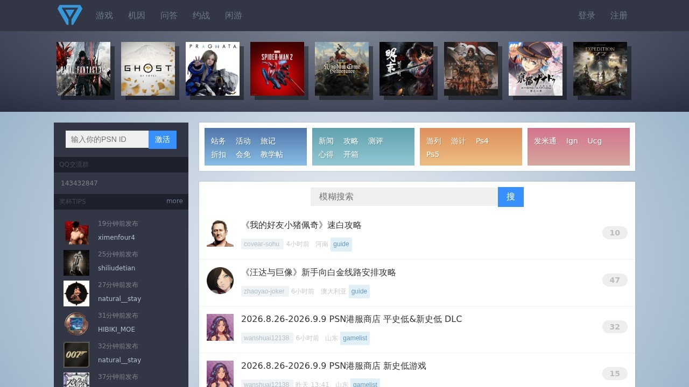This screenshot has height=387, width=689.
Task: Select the 游计 category
Action: [459, 141]
